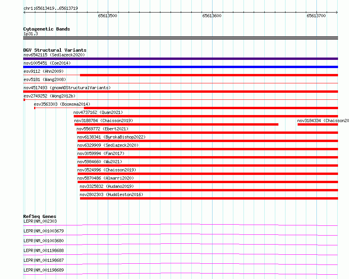Click the chr1:65613419..65613719 region label

tap(51, 9)
